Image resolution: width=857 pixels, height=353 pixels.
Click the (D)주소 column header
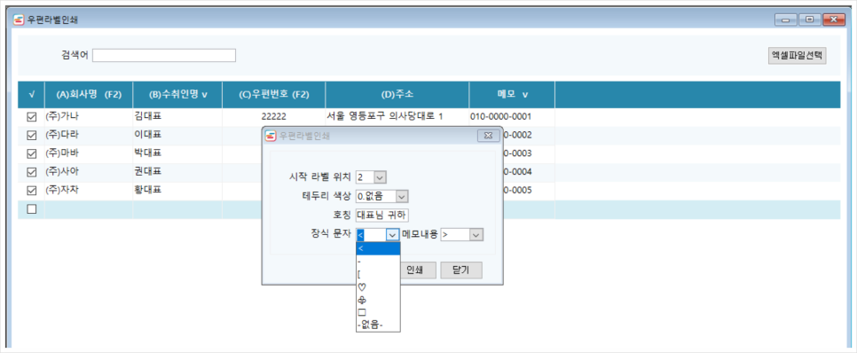click(x=397, y=95)
